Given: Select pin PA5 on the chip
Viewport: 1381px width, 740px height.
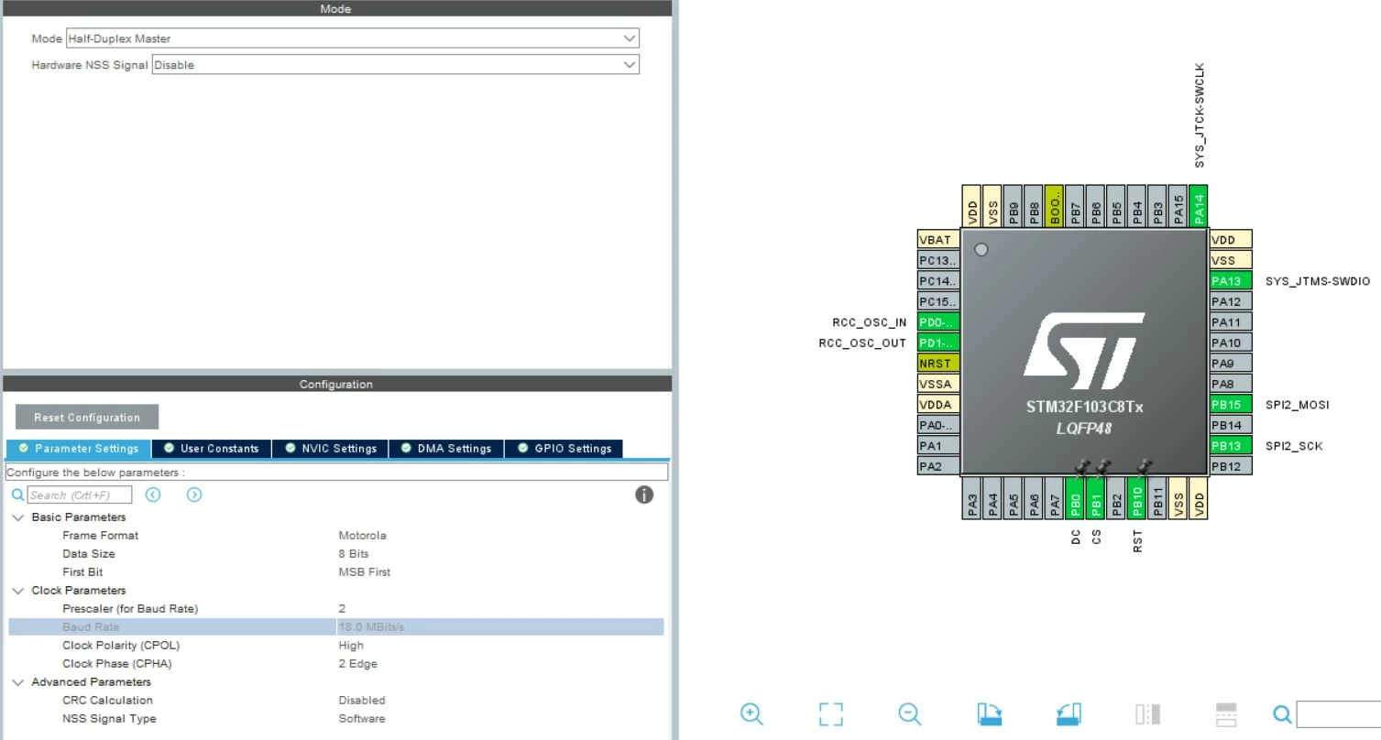Looking at the screenshot, I should (x=1014, y=498).
